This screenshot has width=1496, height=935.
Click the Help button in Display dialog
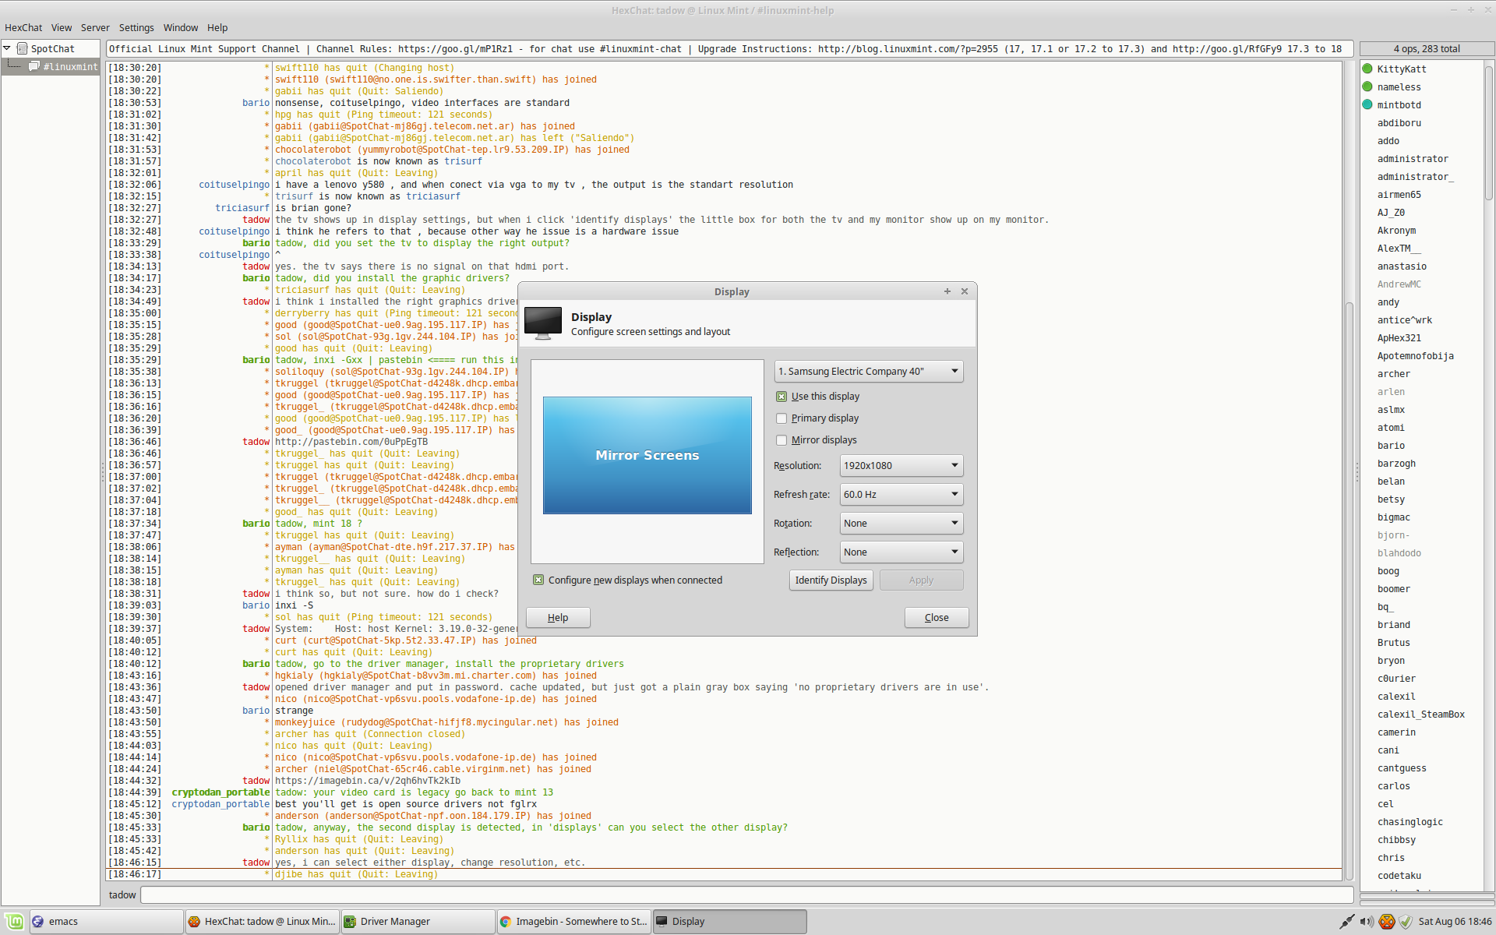coord(558,618)
